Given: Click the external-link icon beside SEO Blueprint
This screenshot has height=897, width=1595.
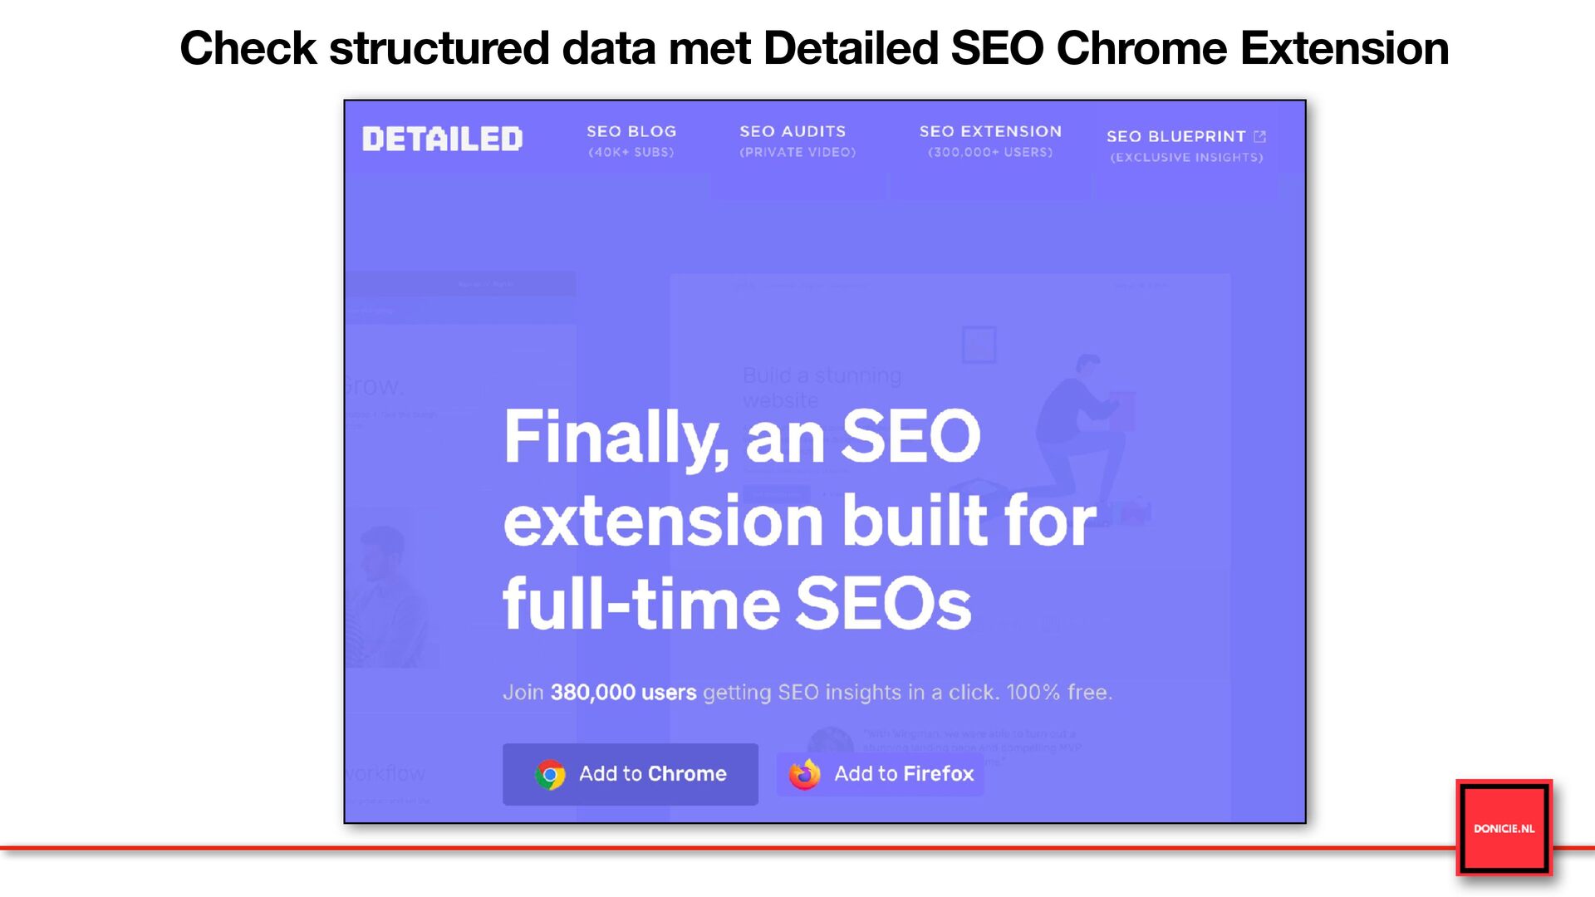Looking at the screenshot, I should point(1259,136).
